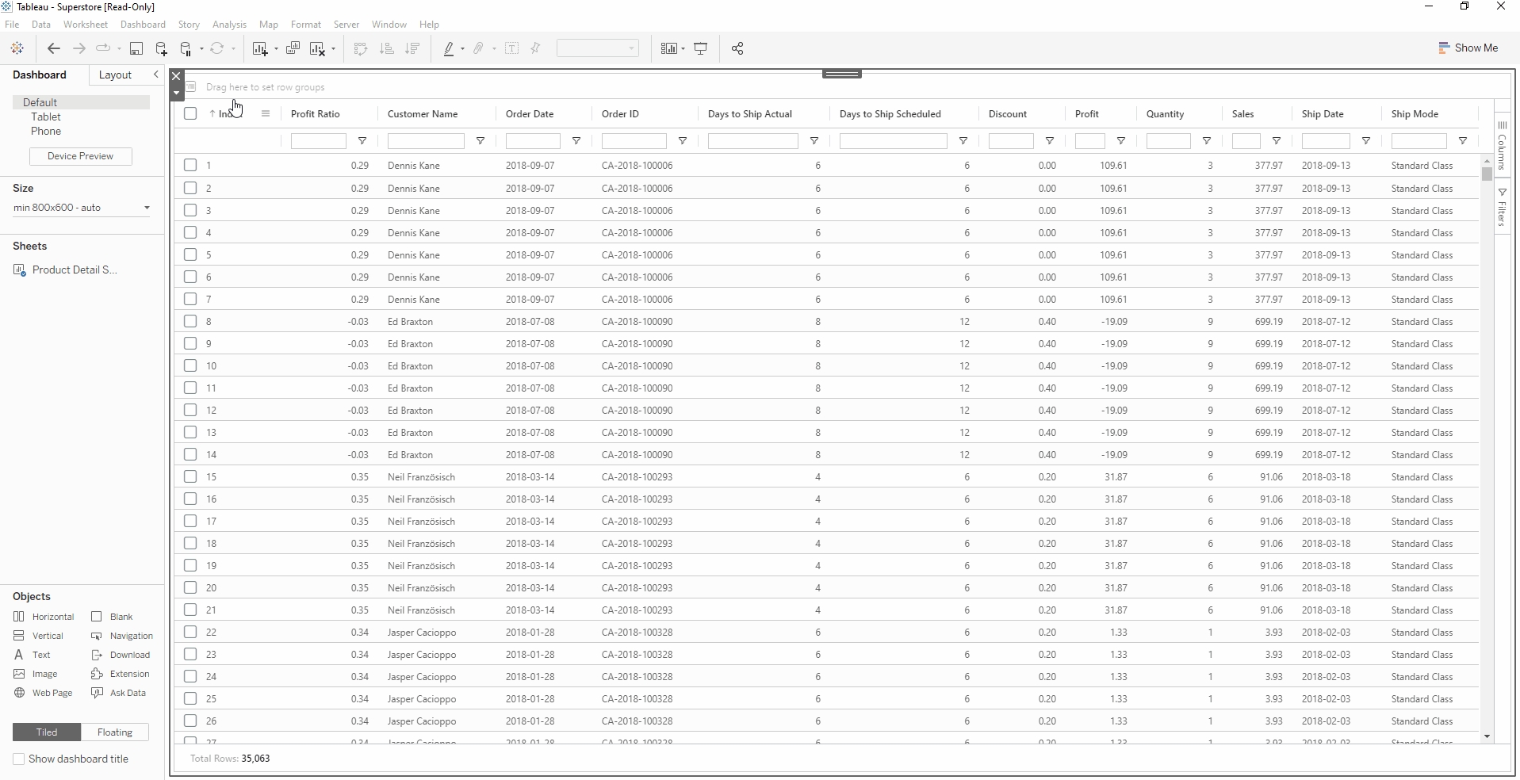The height and width of the screenshot is (780, 1520).
Task: Open the Show Me panel
Action: [1468, 48]
